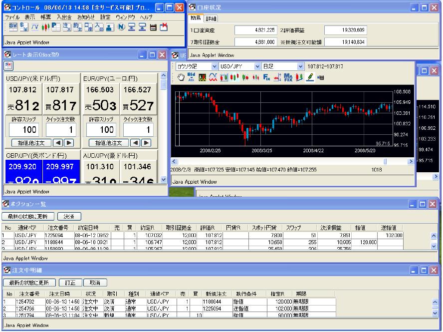Click 最新の状態に更新 in position list window
The width and height of the screenshot is (443, 332).
pos(28,217)
